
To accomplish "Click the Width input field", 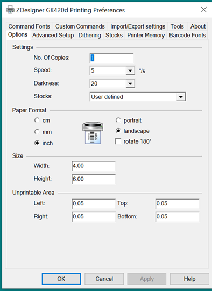I will pos(94,166).
